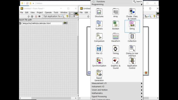Click the loop stop condition terminal

pos(146,73)
